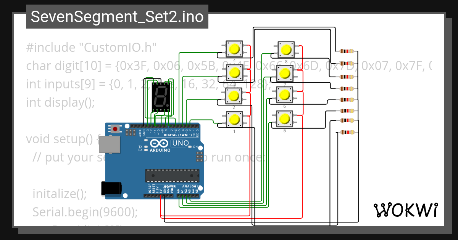The width and height of the screenshot is (458, 240).
Task: Click the Arduino's silver USB connector
Action: 110,144
